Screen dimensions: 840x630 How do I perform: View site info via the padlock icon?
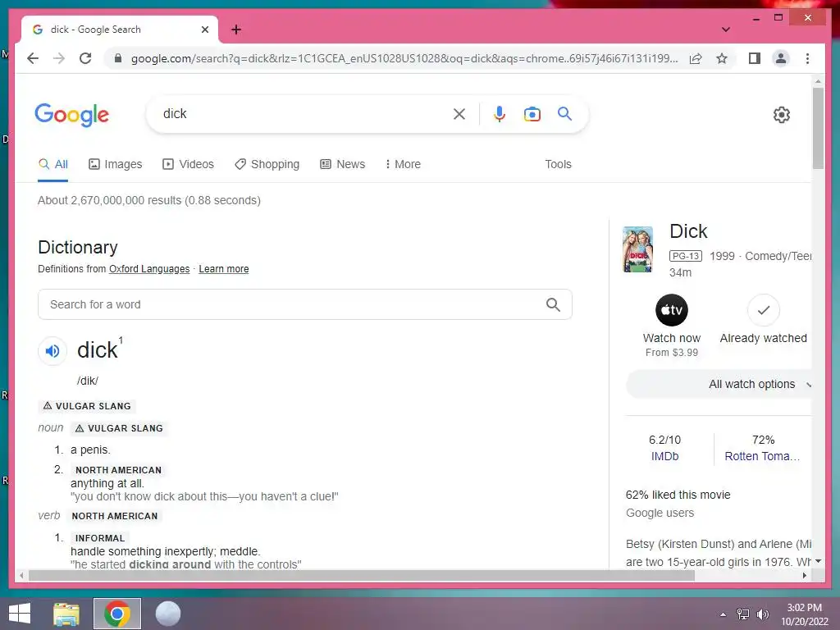(x=118, y=58)
